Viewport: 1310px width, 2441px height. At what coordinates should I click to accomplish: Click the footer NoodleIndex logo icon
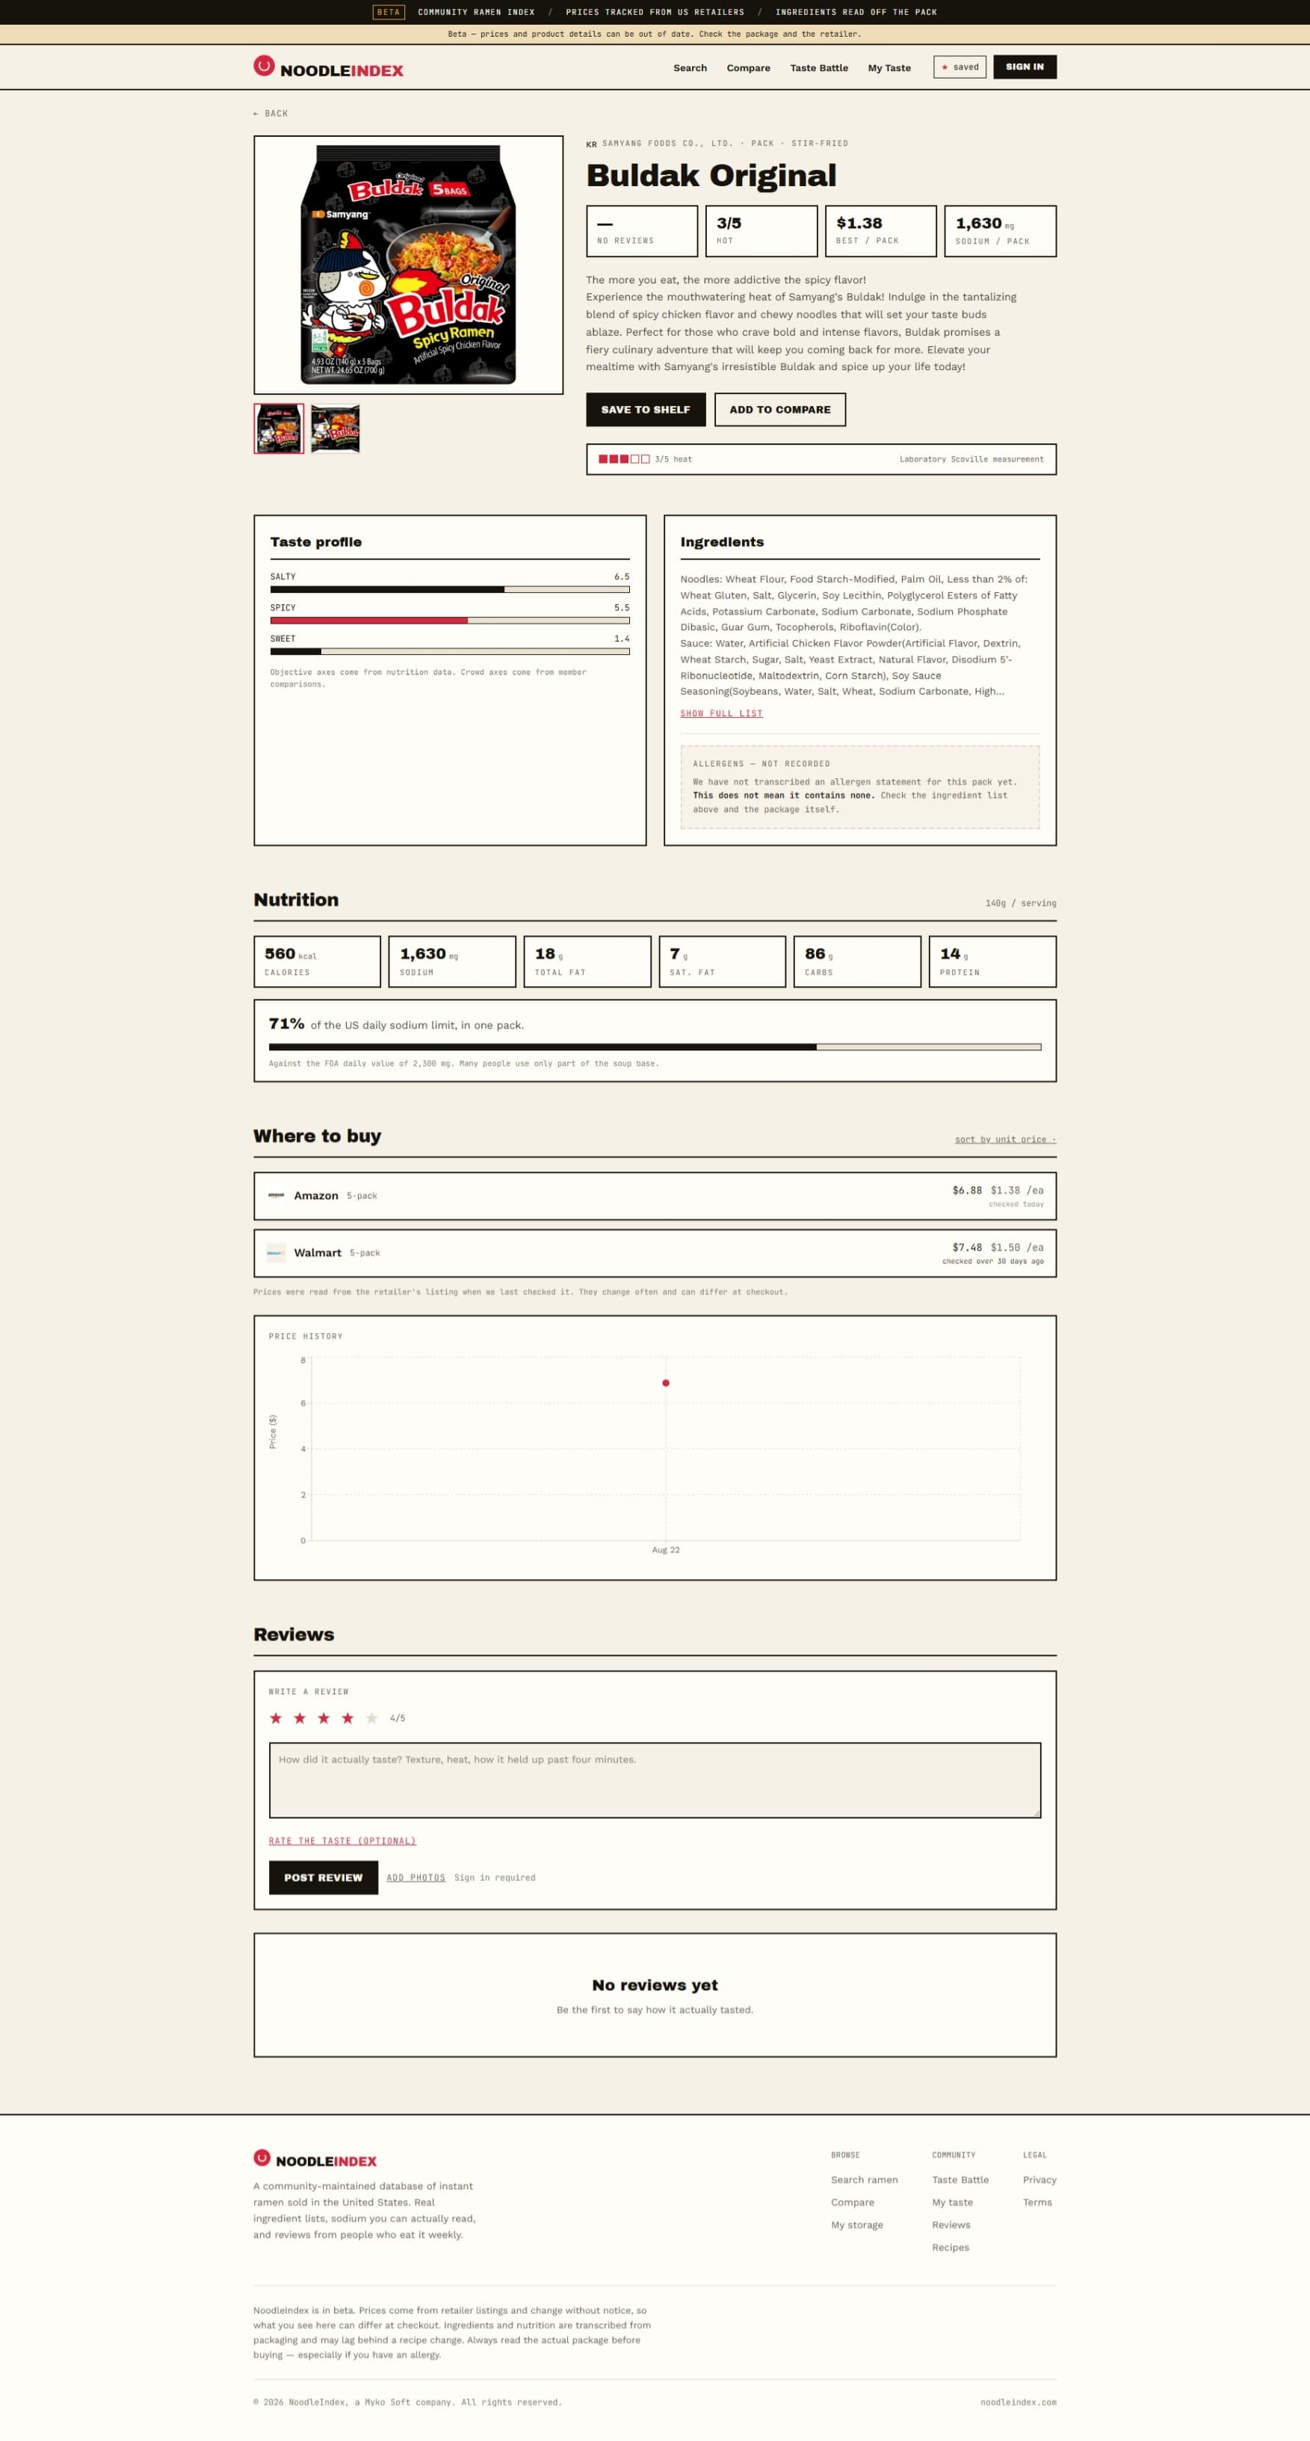pyautogui.click(x=262, y=2158)
